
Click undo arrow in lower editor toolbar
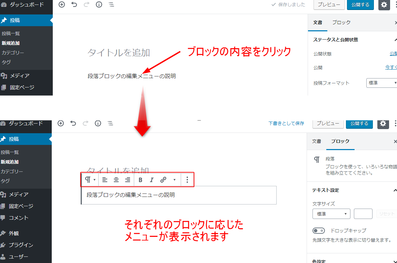(x=73, y=123)
